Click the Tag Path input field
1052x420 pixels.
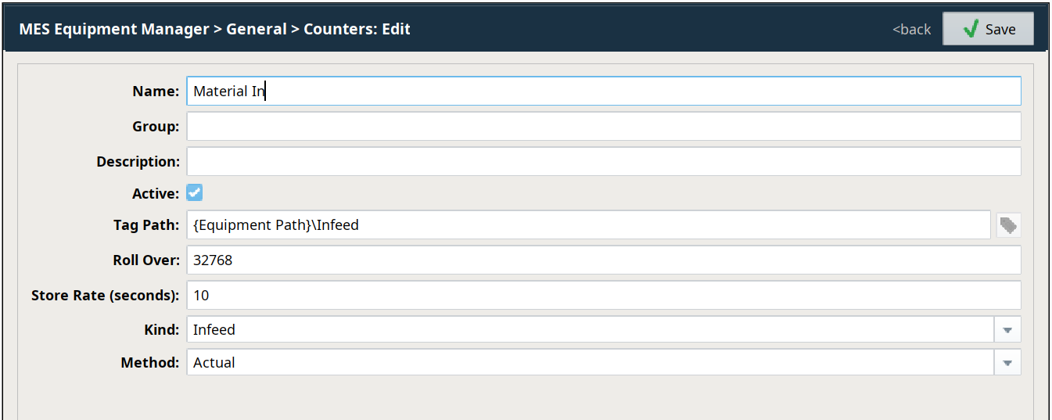tap(588, 225)
